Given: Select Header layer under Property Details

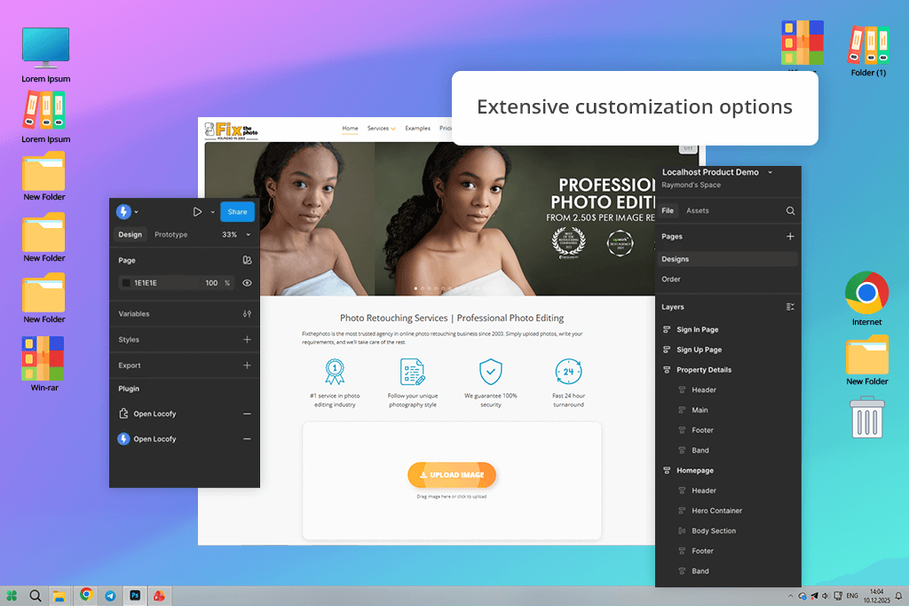Looking at the screenshot, I should (x=704, y=390).
